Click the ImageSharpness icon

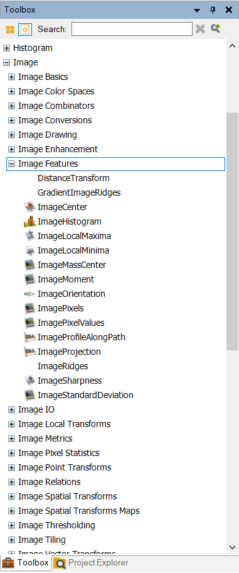coord(30,381)
